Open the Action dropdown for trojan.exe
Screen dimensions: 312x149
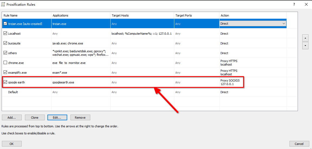pos(284,24)
